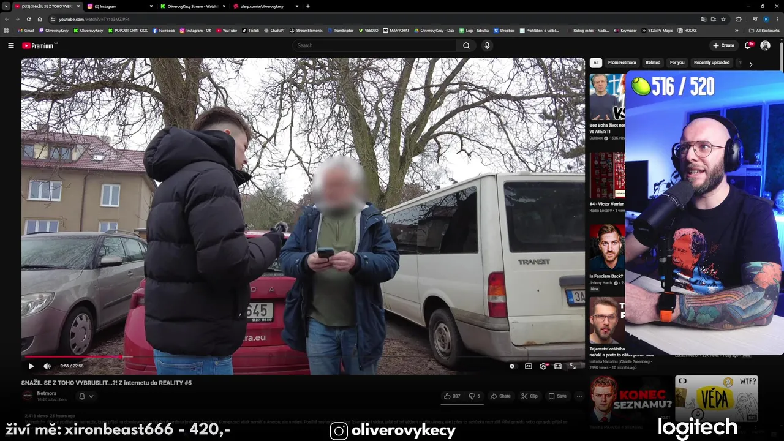Play the video
The image size is (784, 441).
point(31,366)
